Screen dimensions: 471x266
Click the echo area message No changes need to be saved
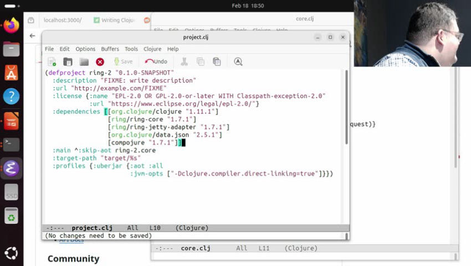tap(98, 236)
